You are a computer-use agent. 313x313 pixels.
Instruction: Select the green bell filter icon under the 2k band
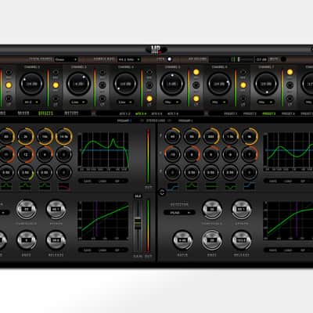[x=26, y=186]
